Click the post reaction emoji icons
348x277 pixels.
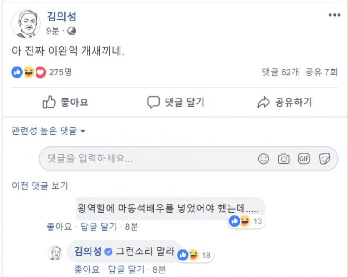[29, 72]
